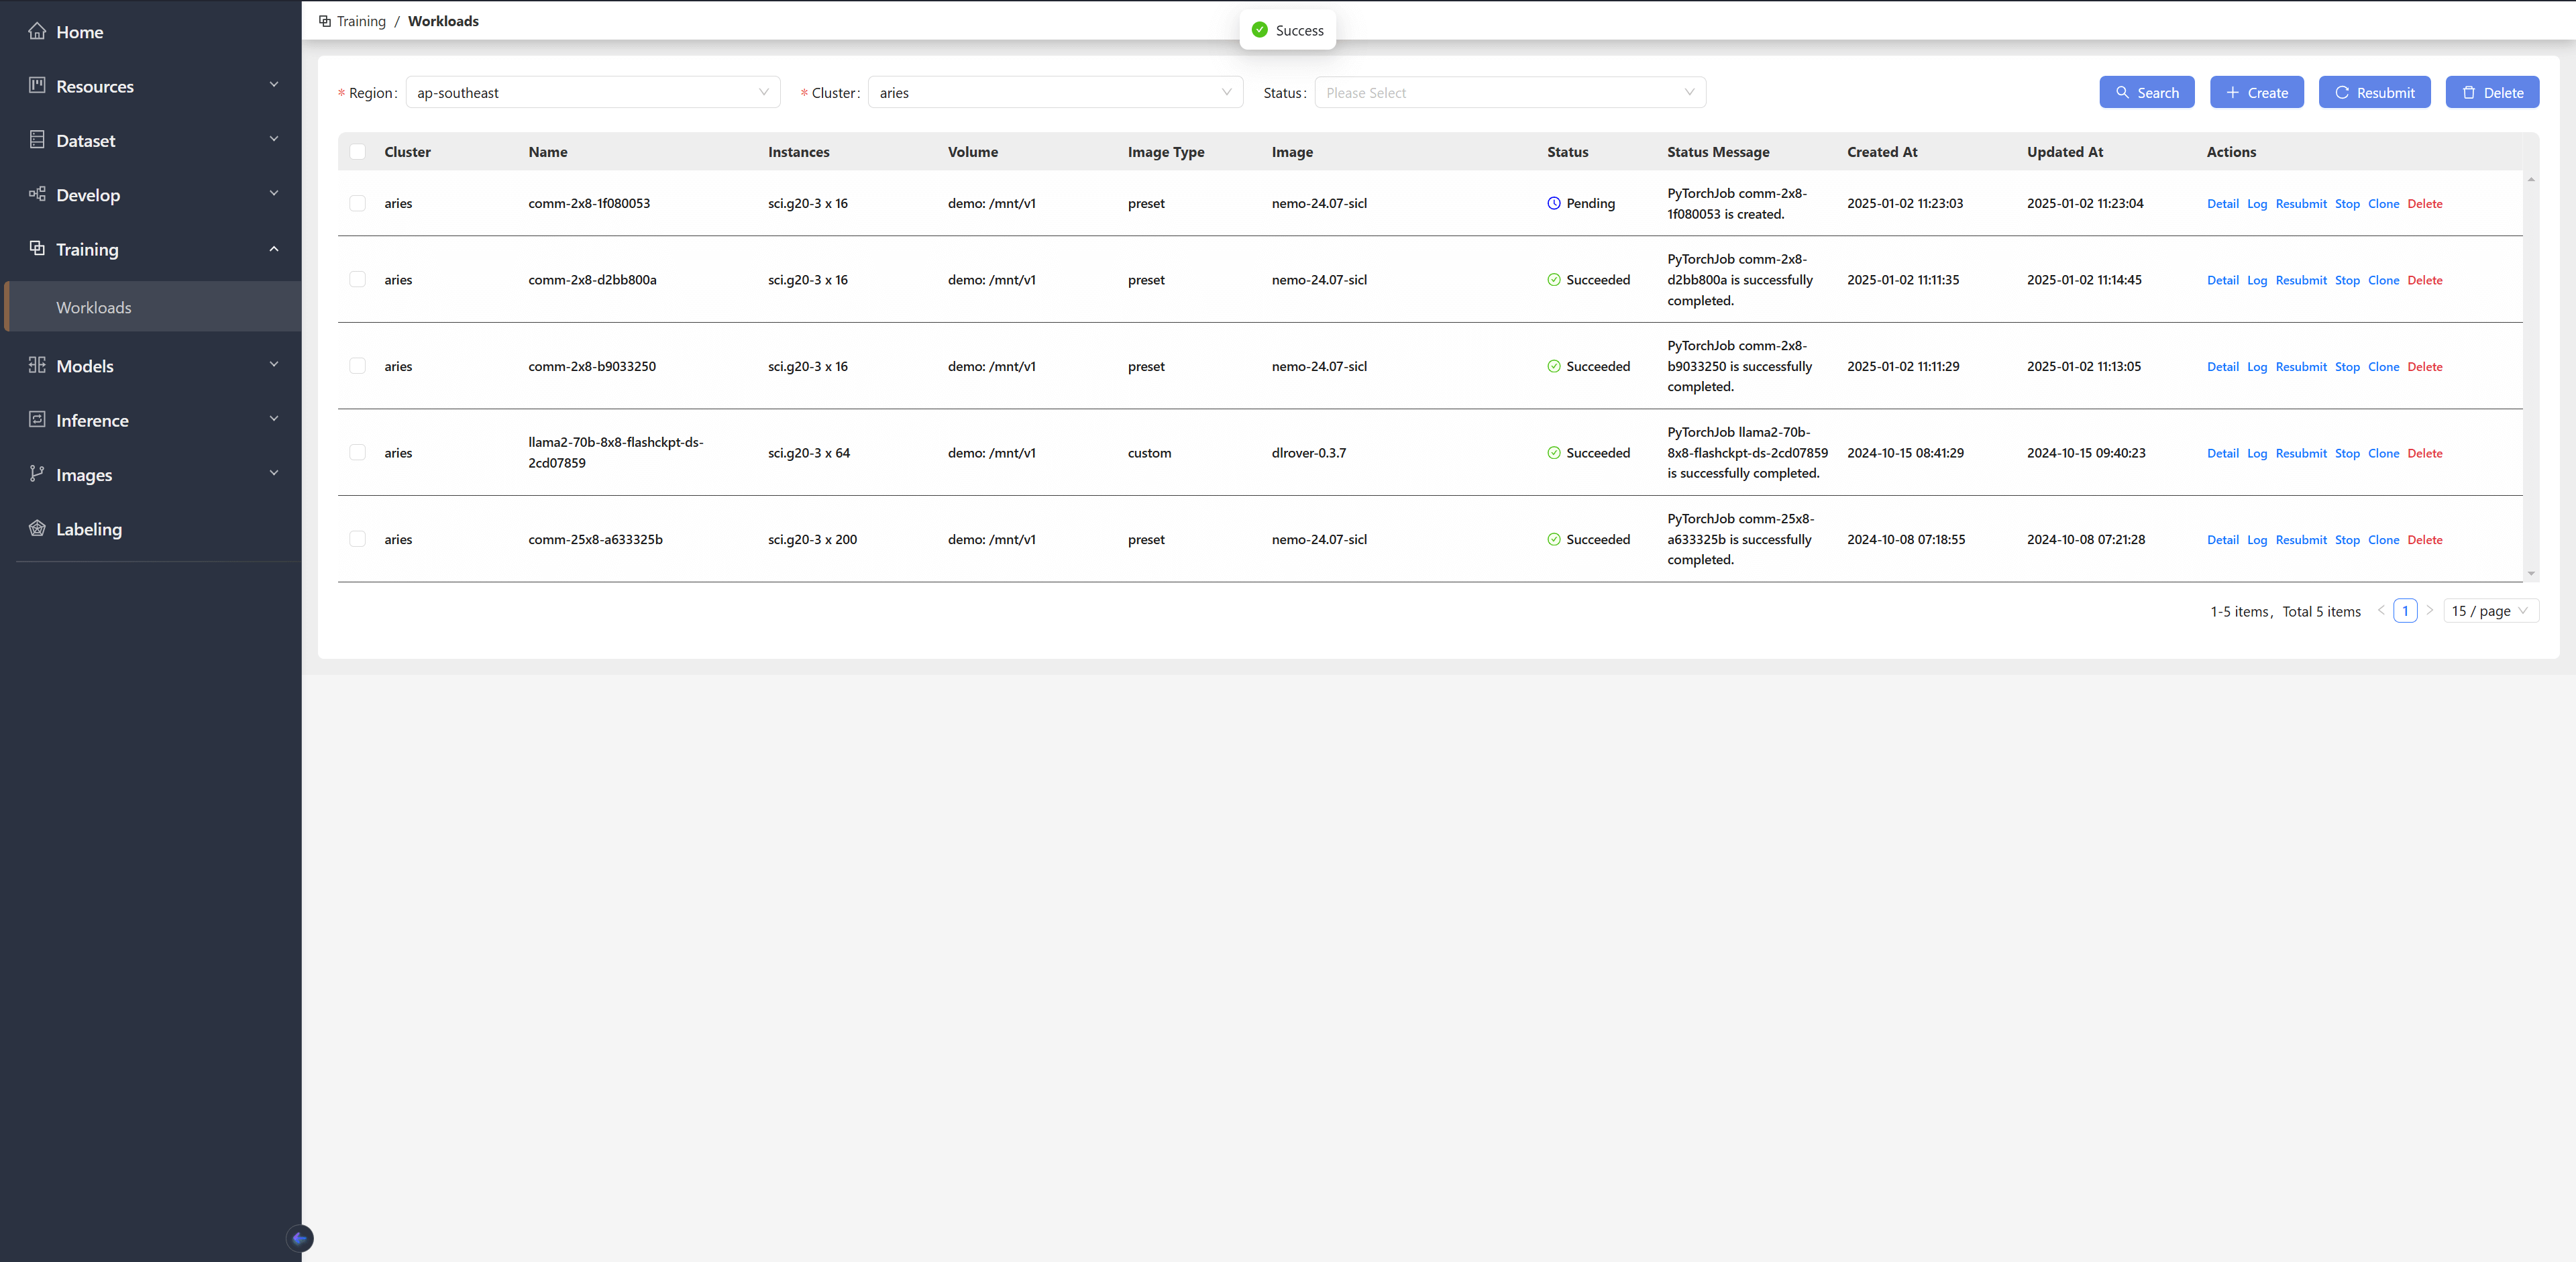Click the Training icon in sidebar
This screenshot has height=1262, width=2576.
[x=37, y=248]
